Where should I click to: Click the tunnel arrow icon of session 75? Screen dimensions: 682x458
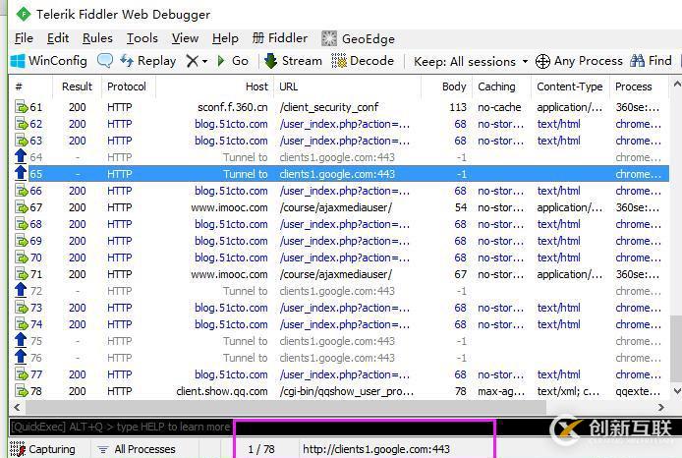(21, 340)
